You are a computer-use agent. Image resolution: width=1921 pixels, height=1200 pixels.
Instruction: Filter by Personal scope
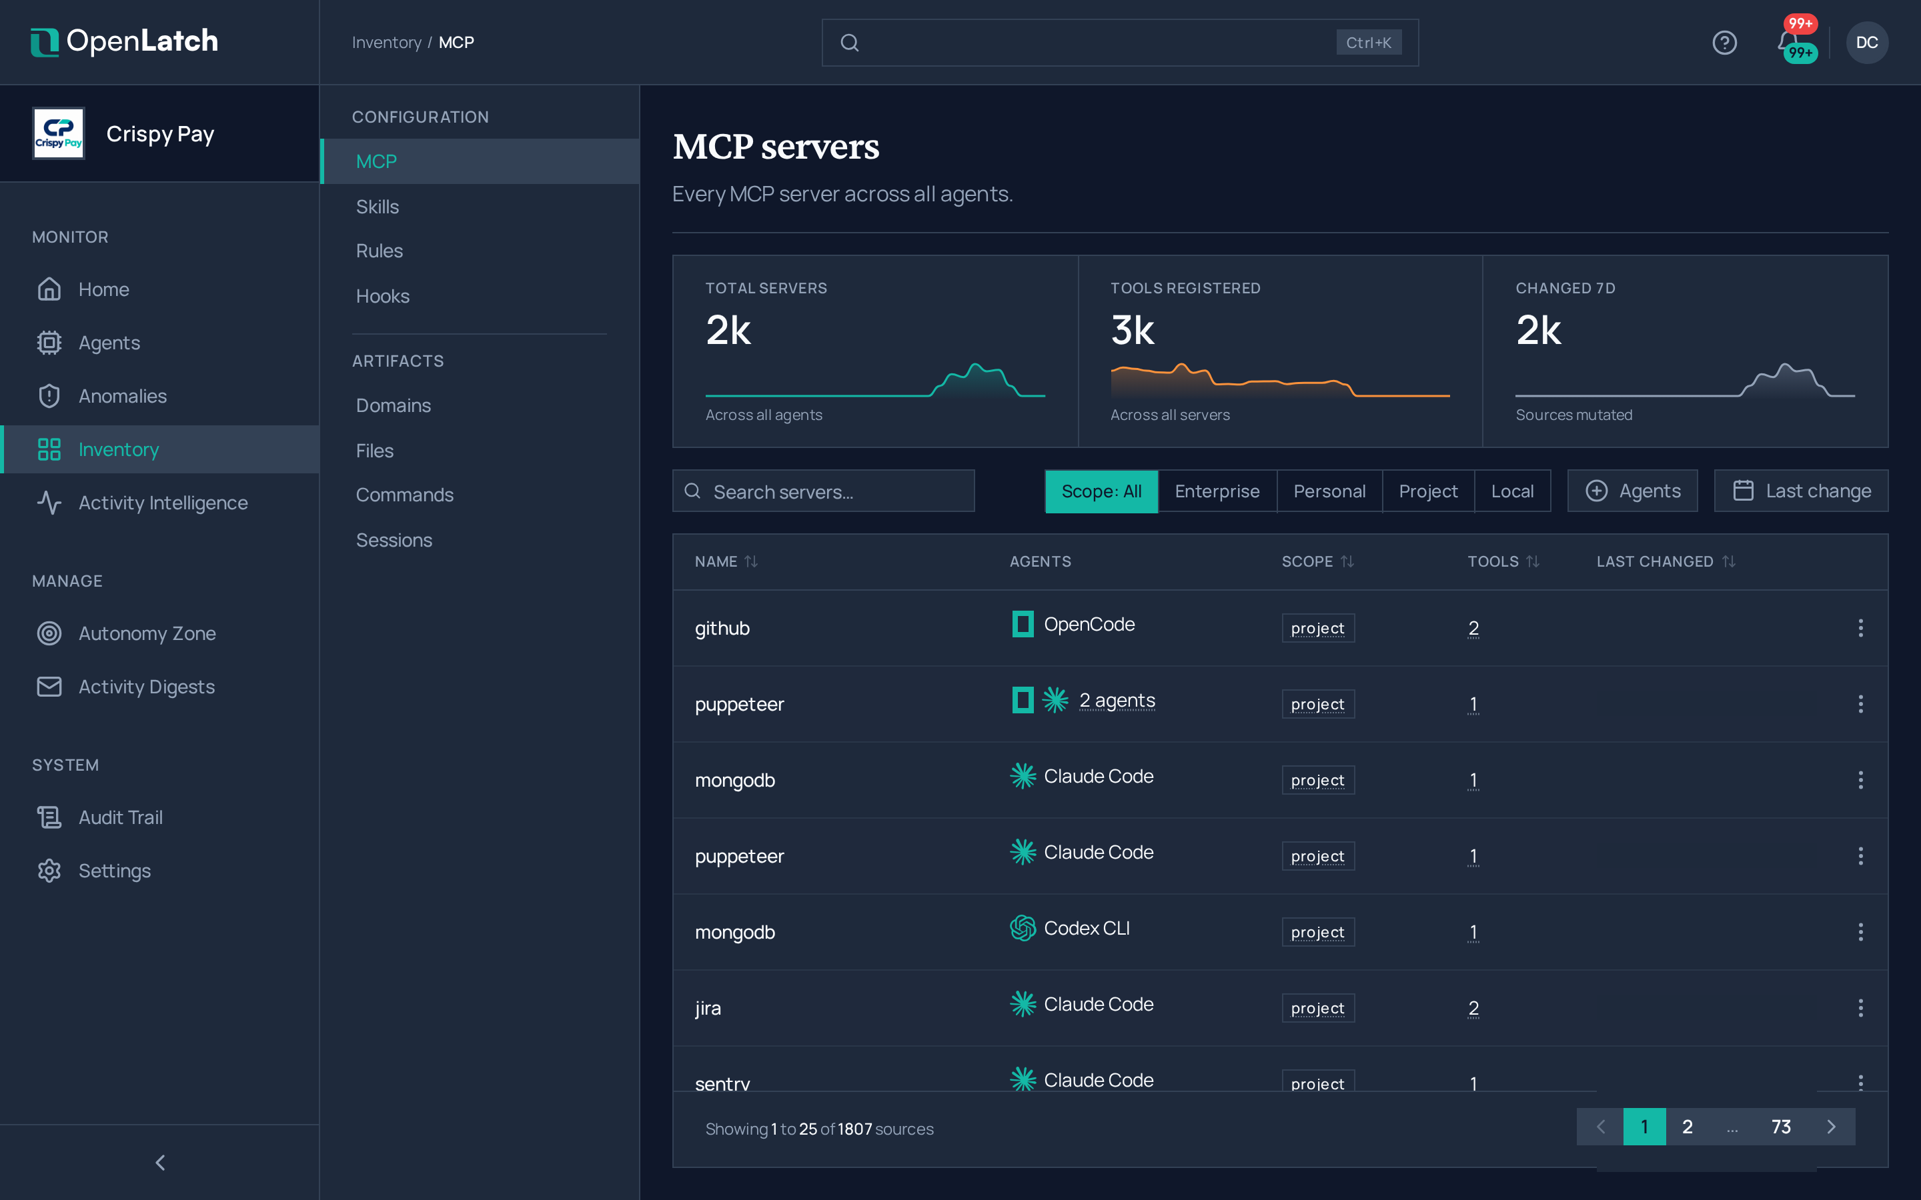1329,491
